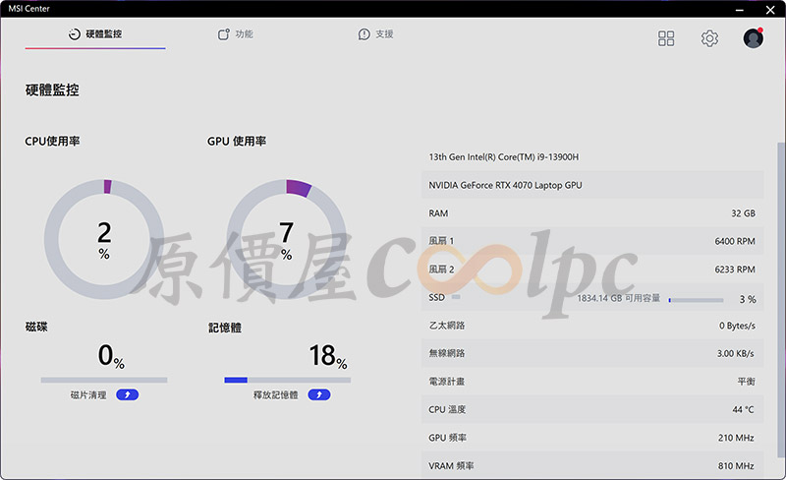Viewport: 786px width, 480px height.
Task: Click the CPU usage ring gauge
Action: [x=104, y=239]
